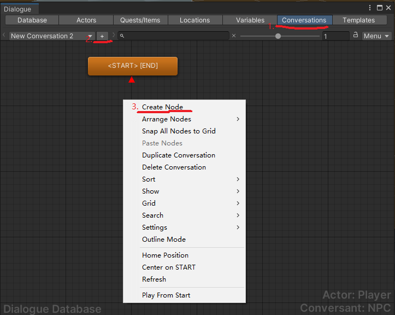
Task: Switch to the Actors tab
Action: pos(86,20)
